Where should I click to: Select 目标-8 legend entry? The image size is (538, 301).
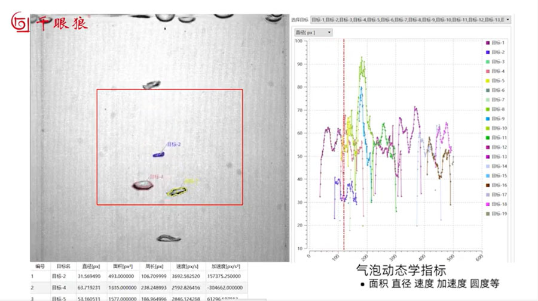click(x=497, y=109)
